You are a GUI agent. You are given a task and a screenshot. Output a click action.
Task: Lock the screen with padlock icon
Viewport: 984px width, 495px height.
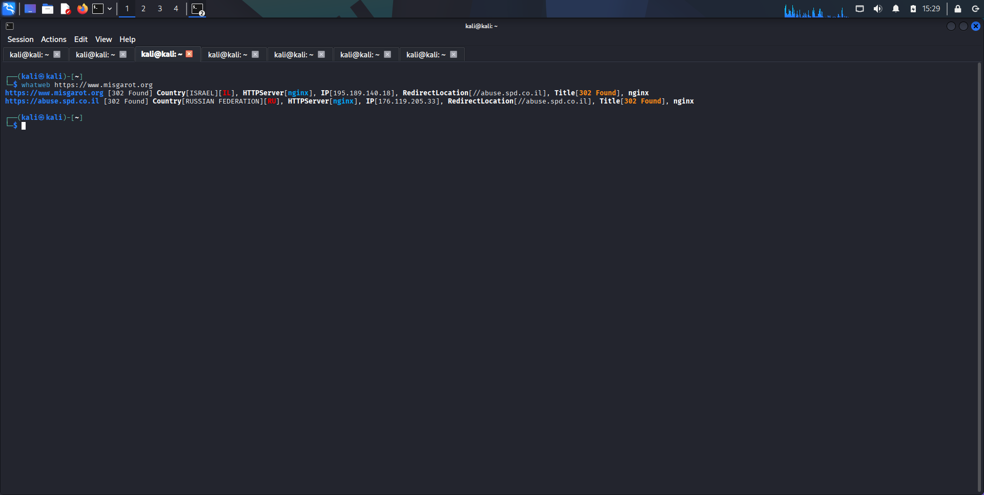[957, 9]
